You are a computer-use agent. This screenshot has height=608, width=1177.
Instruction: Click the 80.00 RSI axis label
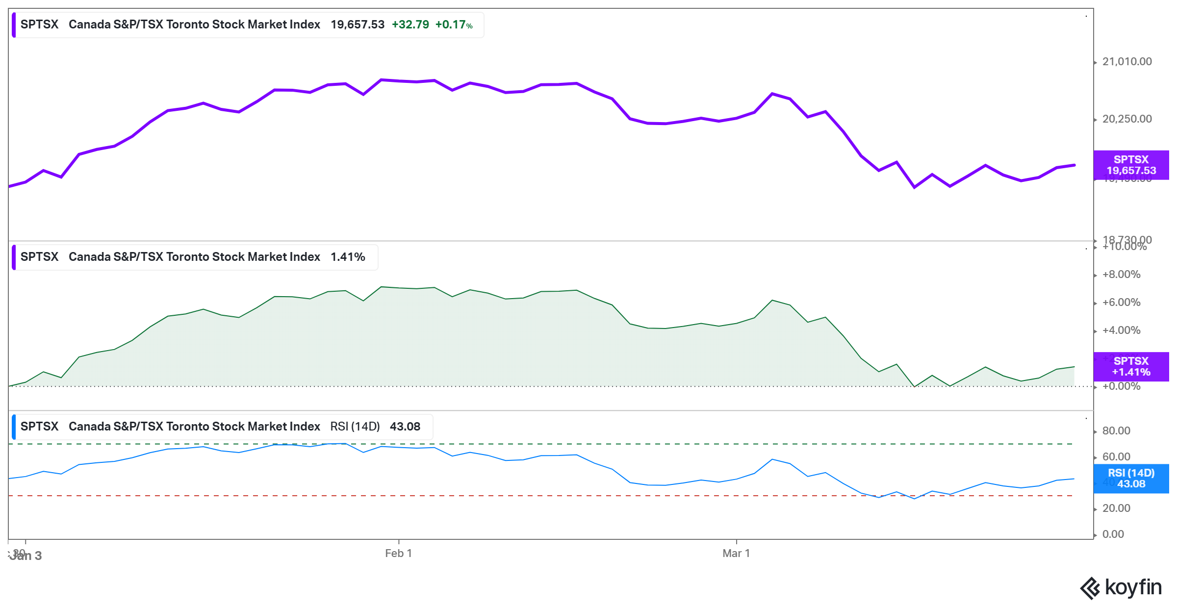click(1116, 431)
